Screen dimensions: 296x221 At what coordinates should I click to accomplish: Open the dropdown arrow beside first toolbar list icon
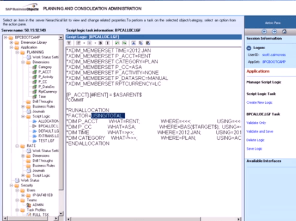84,43
